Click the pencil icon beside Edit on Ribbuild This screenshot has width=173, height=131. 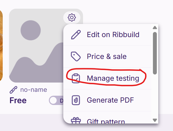coord(76,35)
